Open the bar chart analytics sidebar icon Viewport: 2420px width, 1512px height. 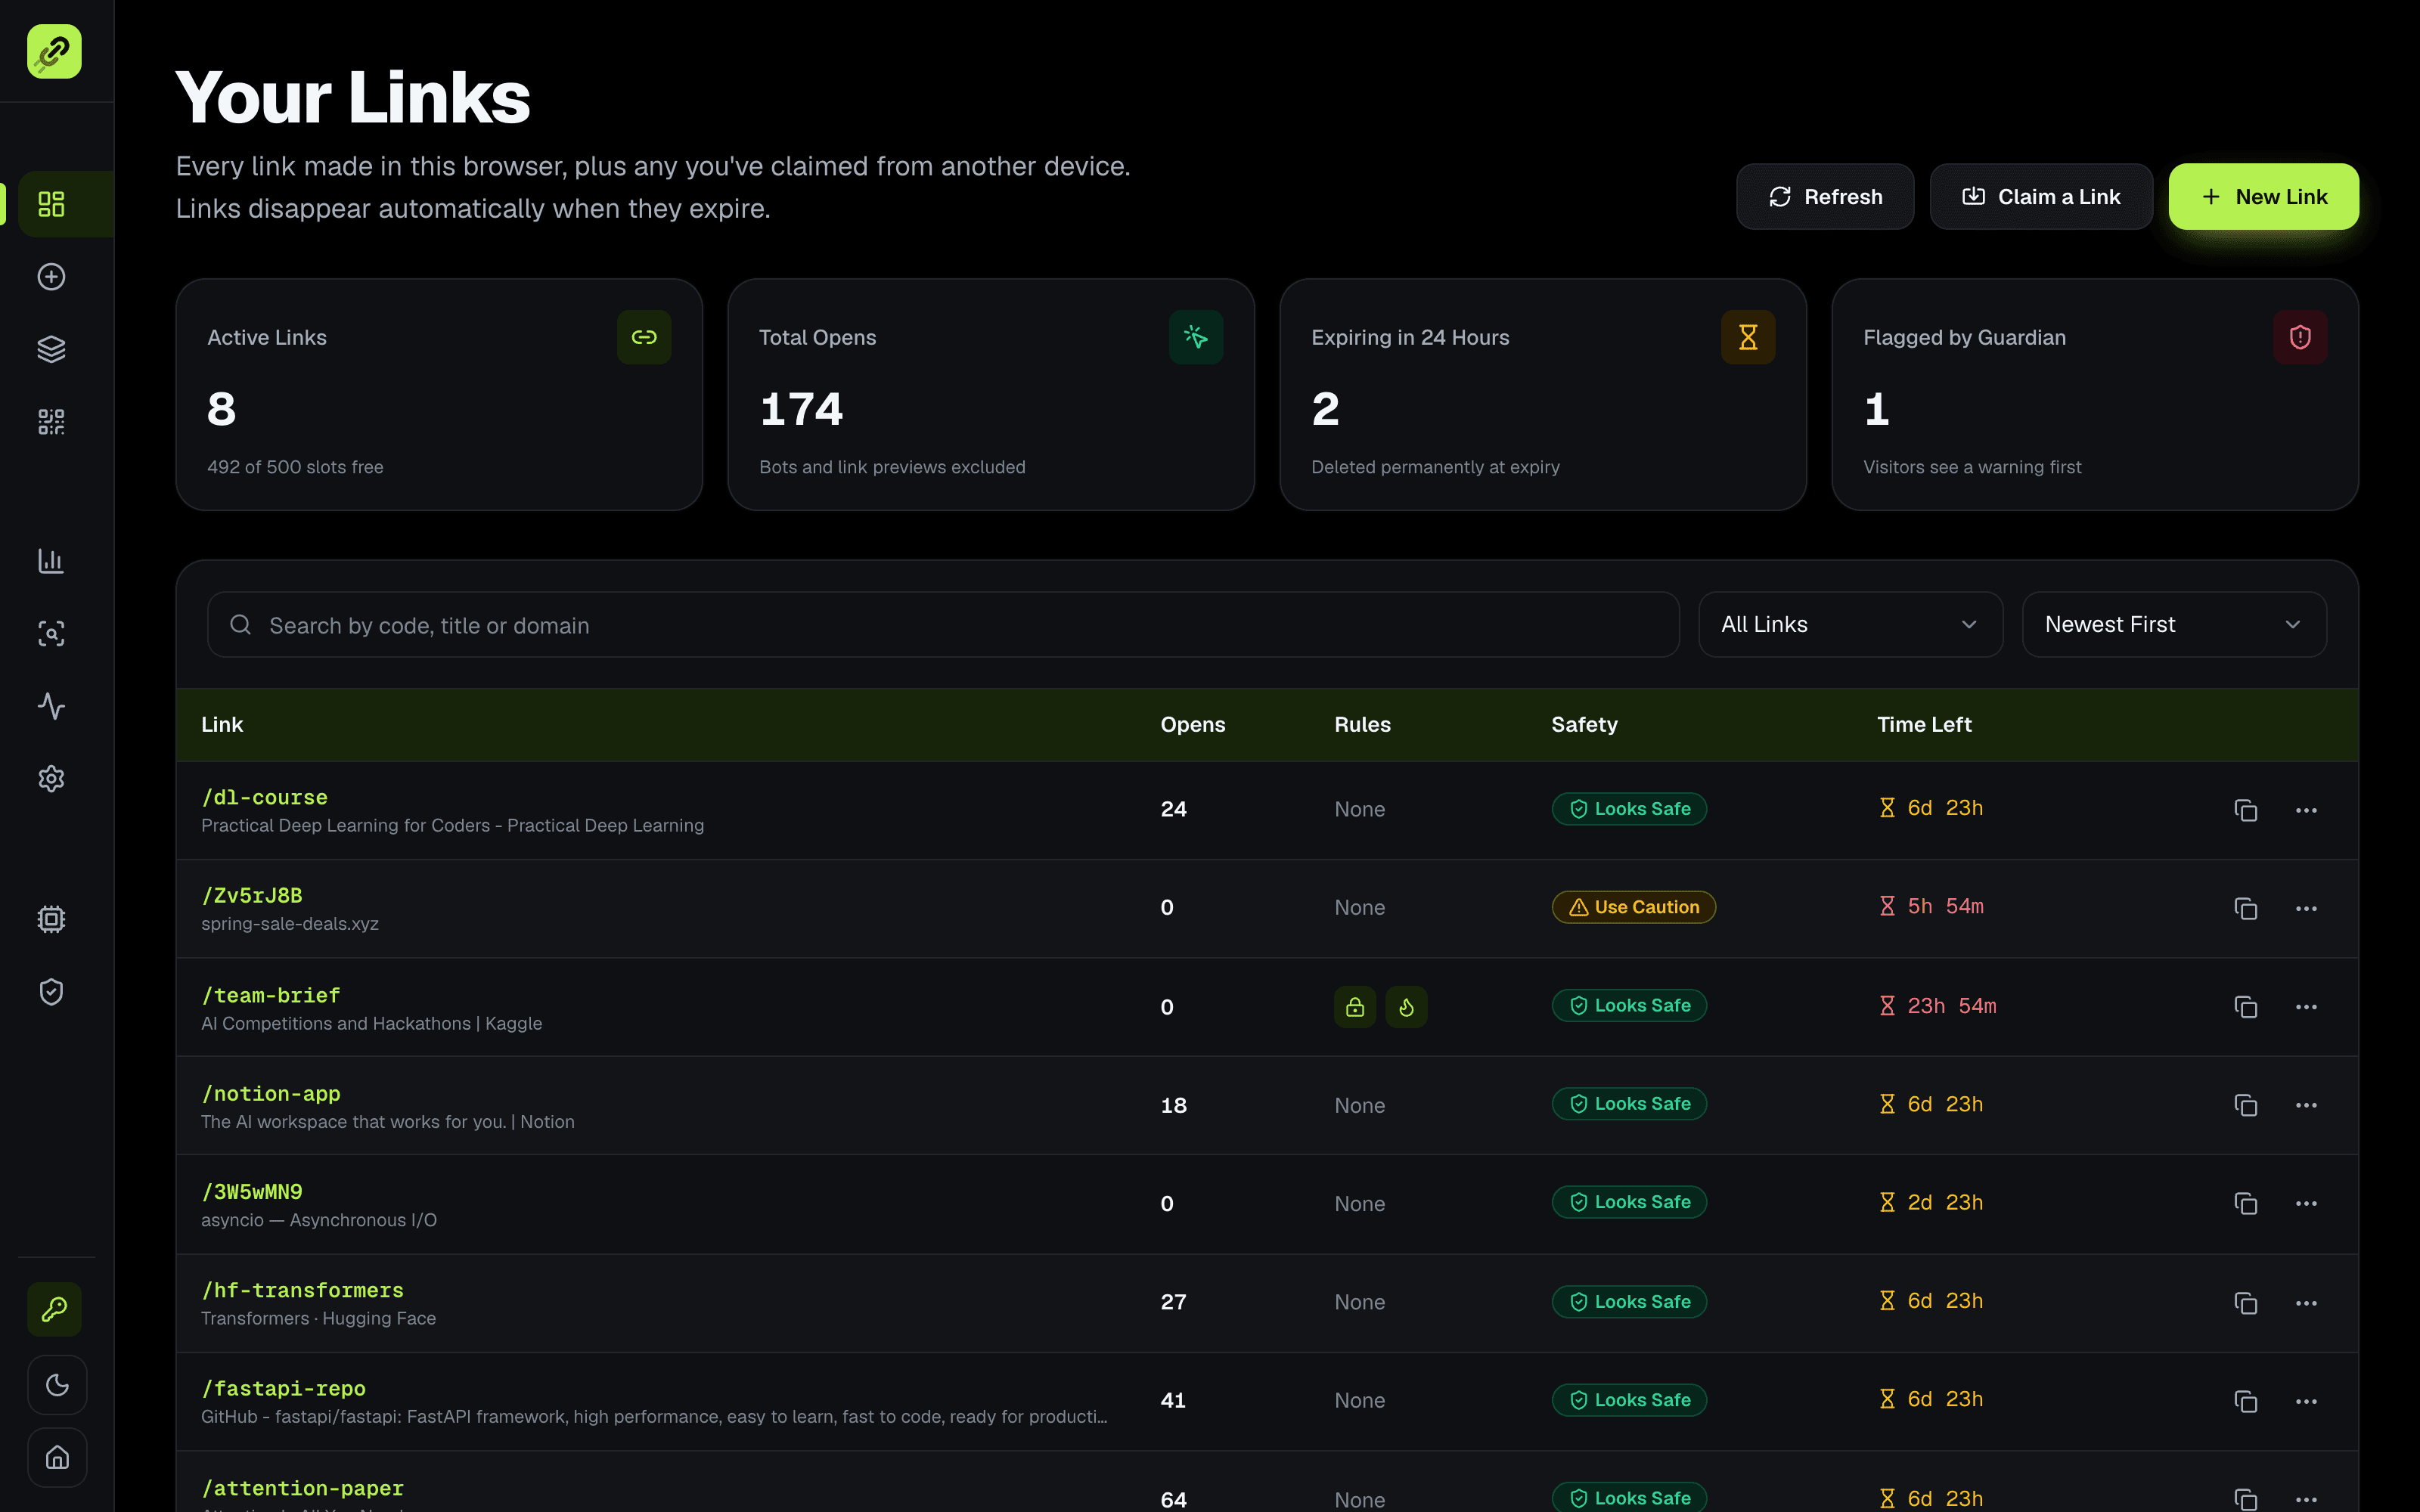point(51,561)
